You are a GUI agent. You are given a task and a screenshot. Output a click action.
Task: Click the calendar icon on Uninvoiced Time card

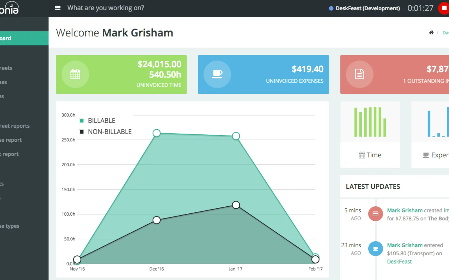pos(75,74)
